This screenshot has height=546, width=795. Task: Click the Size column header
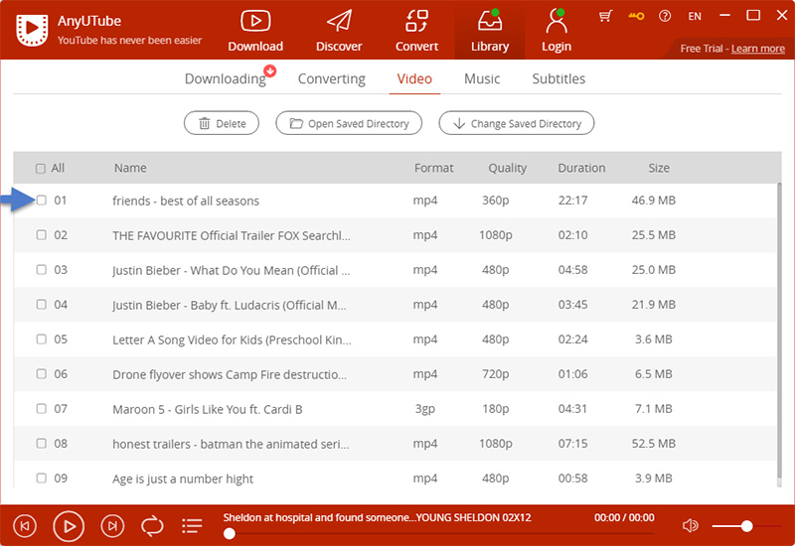tap(659, 168)
